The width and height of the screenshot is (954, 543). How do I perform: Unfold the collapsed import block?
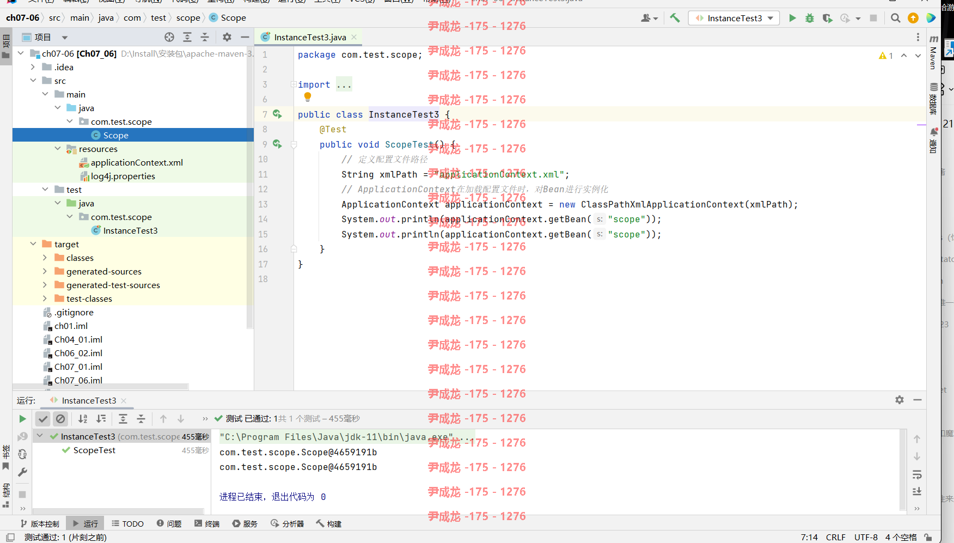293,84
